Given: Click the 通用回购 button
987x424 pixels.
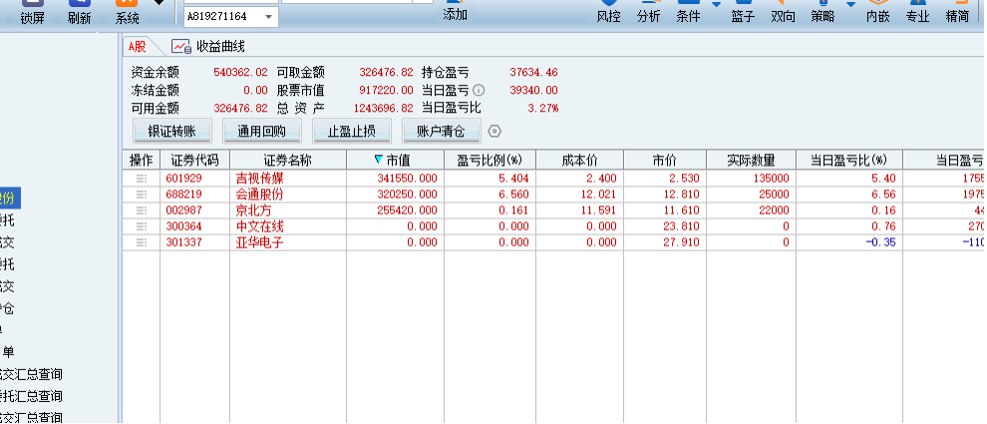Looking at the screenshot, I should [261, 131].
